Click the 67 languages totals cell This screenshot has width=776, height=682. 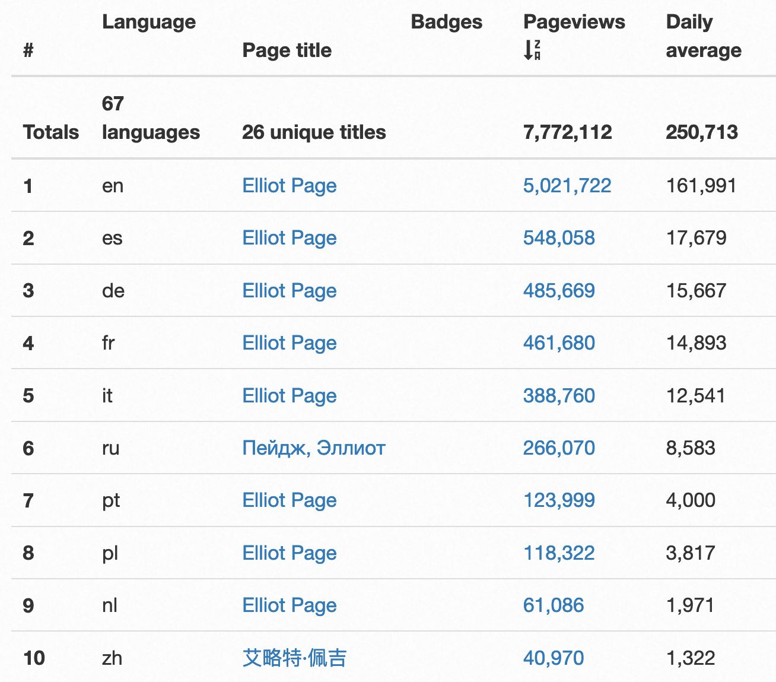click(x=151, y=118)
